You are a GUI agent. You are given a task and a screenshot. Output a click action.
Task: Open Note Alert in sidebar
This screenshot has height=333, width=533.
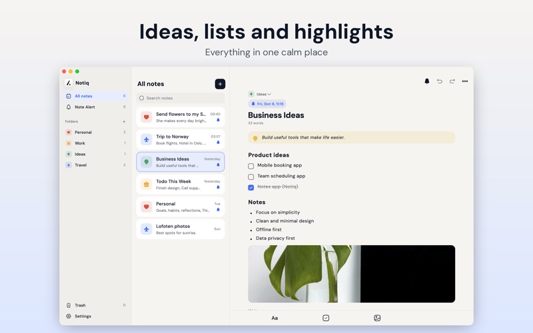click(x=95, y=107)
